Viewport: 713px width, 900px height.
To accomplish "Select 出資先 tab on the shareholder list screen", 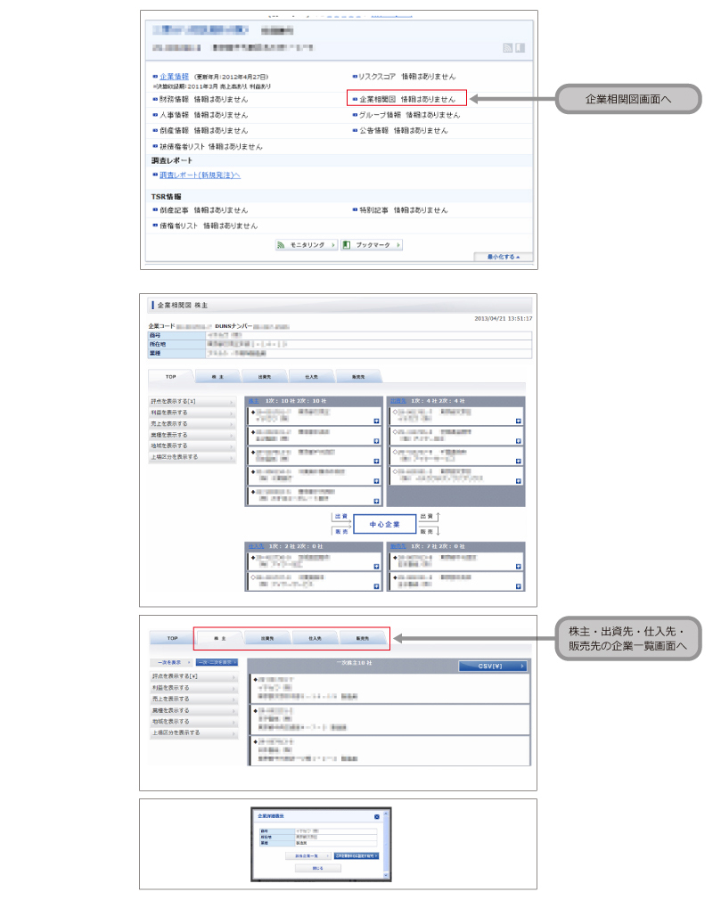I will [267, 638].
